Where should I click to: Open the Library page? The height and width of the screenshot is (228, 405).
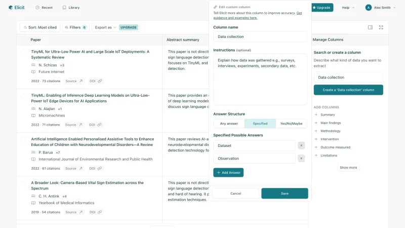tap(71, 8)
